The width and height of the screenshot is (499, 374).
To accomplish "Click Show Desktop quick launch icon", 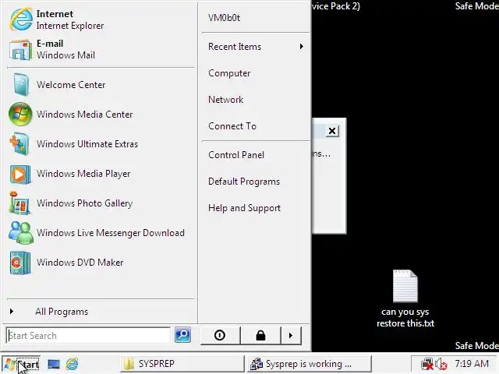I will click(54, 364).
